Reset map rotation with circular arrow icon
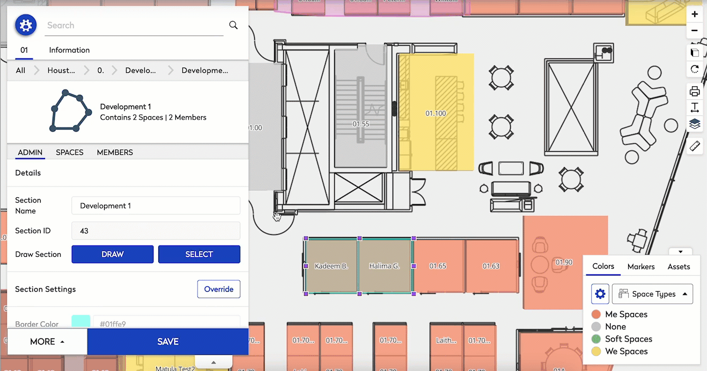Image resolution: width=707 pixels, height=371 pixels. 695,69
